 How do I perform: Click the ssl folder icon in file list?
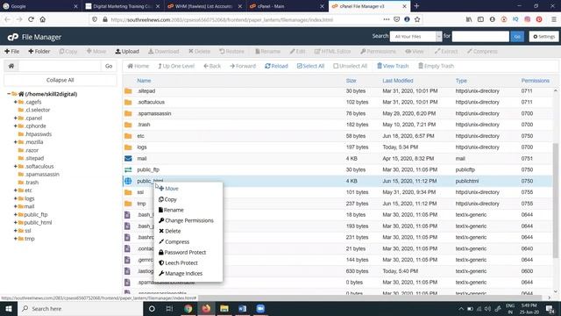(x=128, y=192)
